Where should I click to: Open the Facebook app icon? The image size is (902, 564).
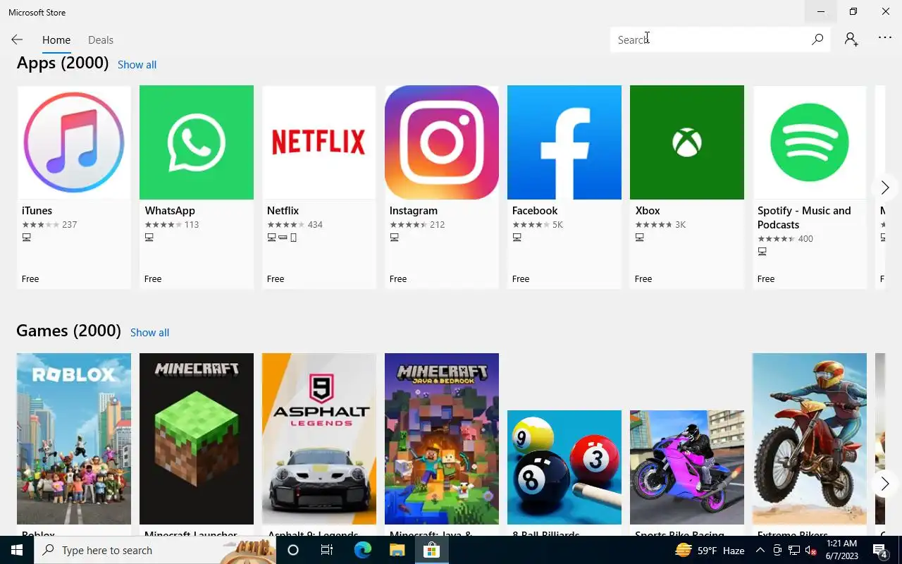[564, 142]
